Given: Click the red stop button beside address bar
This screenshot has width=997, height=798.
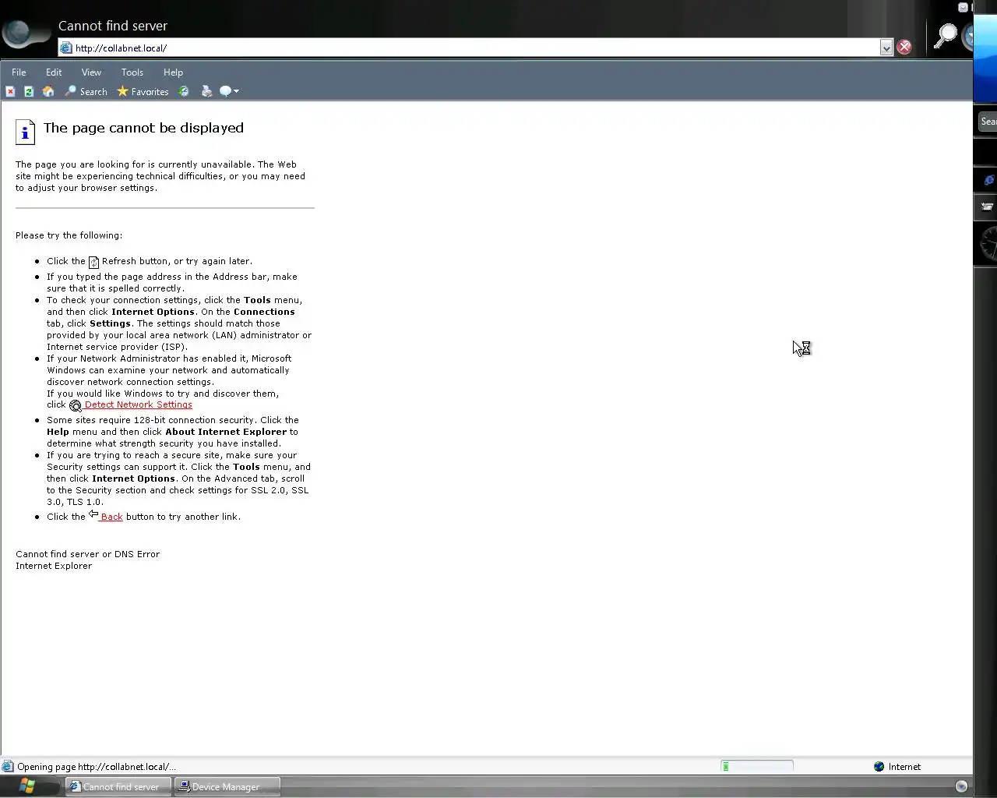Looking at the screenshot, I should click(904, 48).
